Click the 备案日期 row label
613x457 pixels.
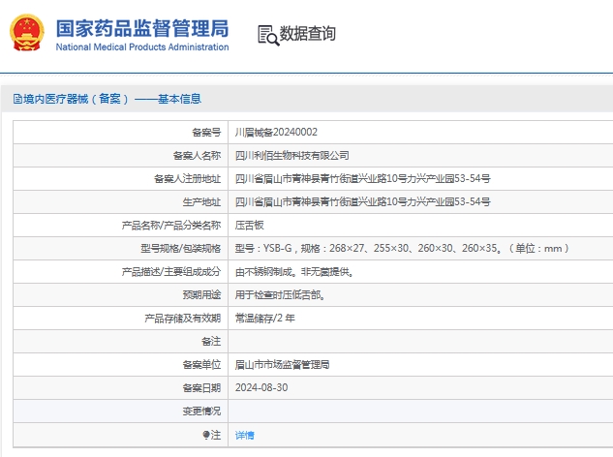tap(201, 388)
